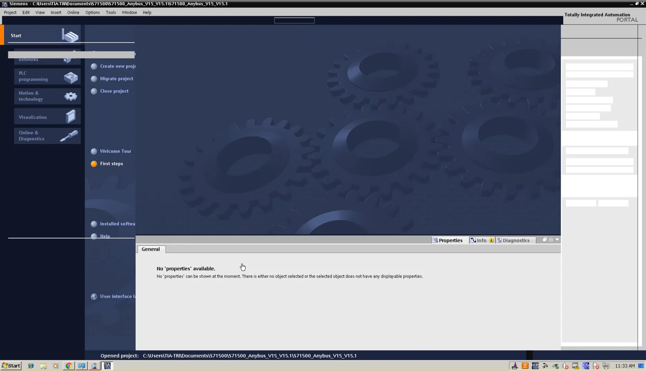Open PLC programming portal view

(47, 77)
